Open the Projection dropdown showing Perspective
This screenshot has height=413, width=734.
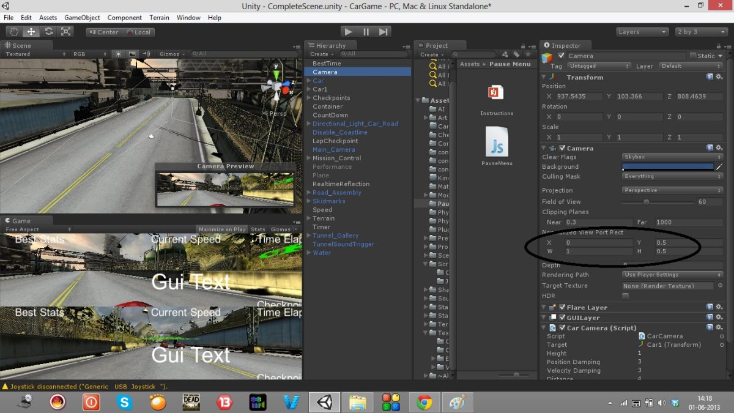coord(672,190)
